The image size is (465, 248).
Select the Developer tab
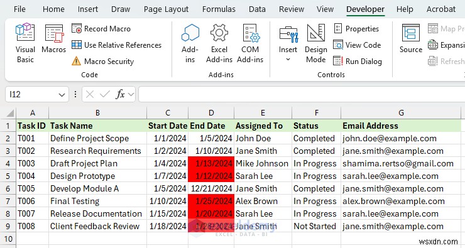tap(365, 9)
